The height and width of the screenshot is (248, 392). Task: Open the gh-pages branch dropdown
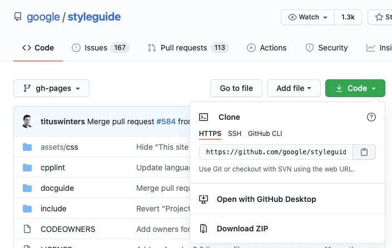click(x=51, y=88)
